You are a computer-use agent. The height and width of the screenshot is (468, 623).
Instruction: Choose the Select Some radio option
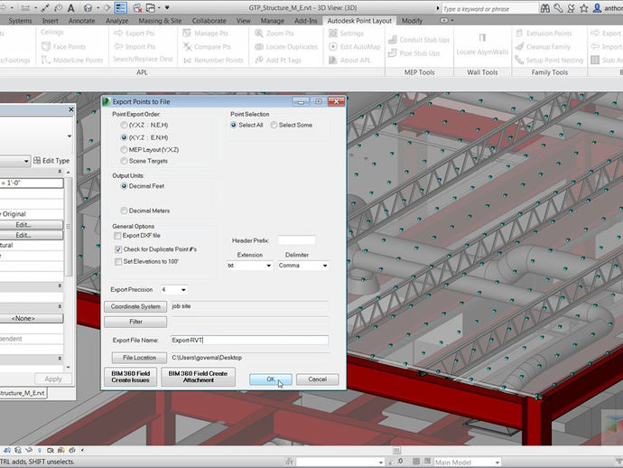273,125
